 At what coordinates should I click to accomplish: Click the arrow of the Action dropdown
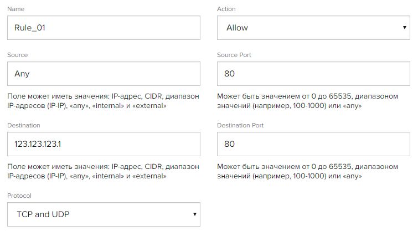tap(405, 28)
